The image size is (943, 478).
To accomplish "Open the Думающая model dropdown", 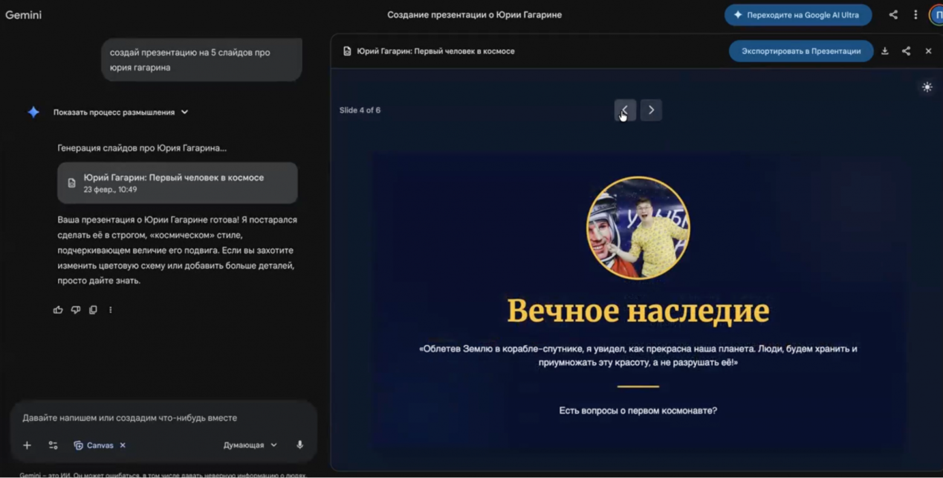I will (x=250, y=445).
